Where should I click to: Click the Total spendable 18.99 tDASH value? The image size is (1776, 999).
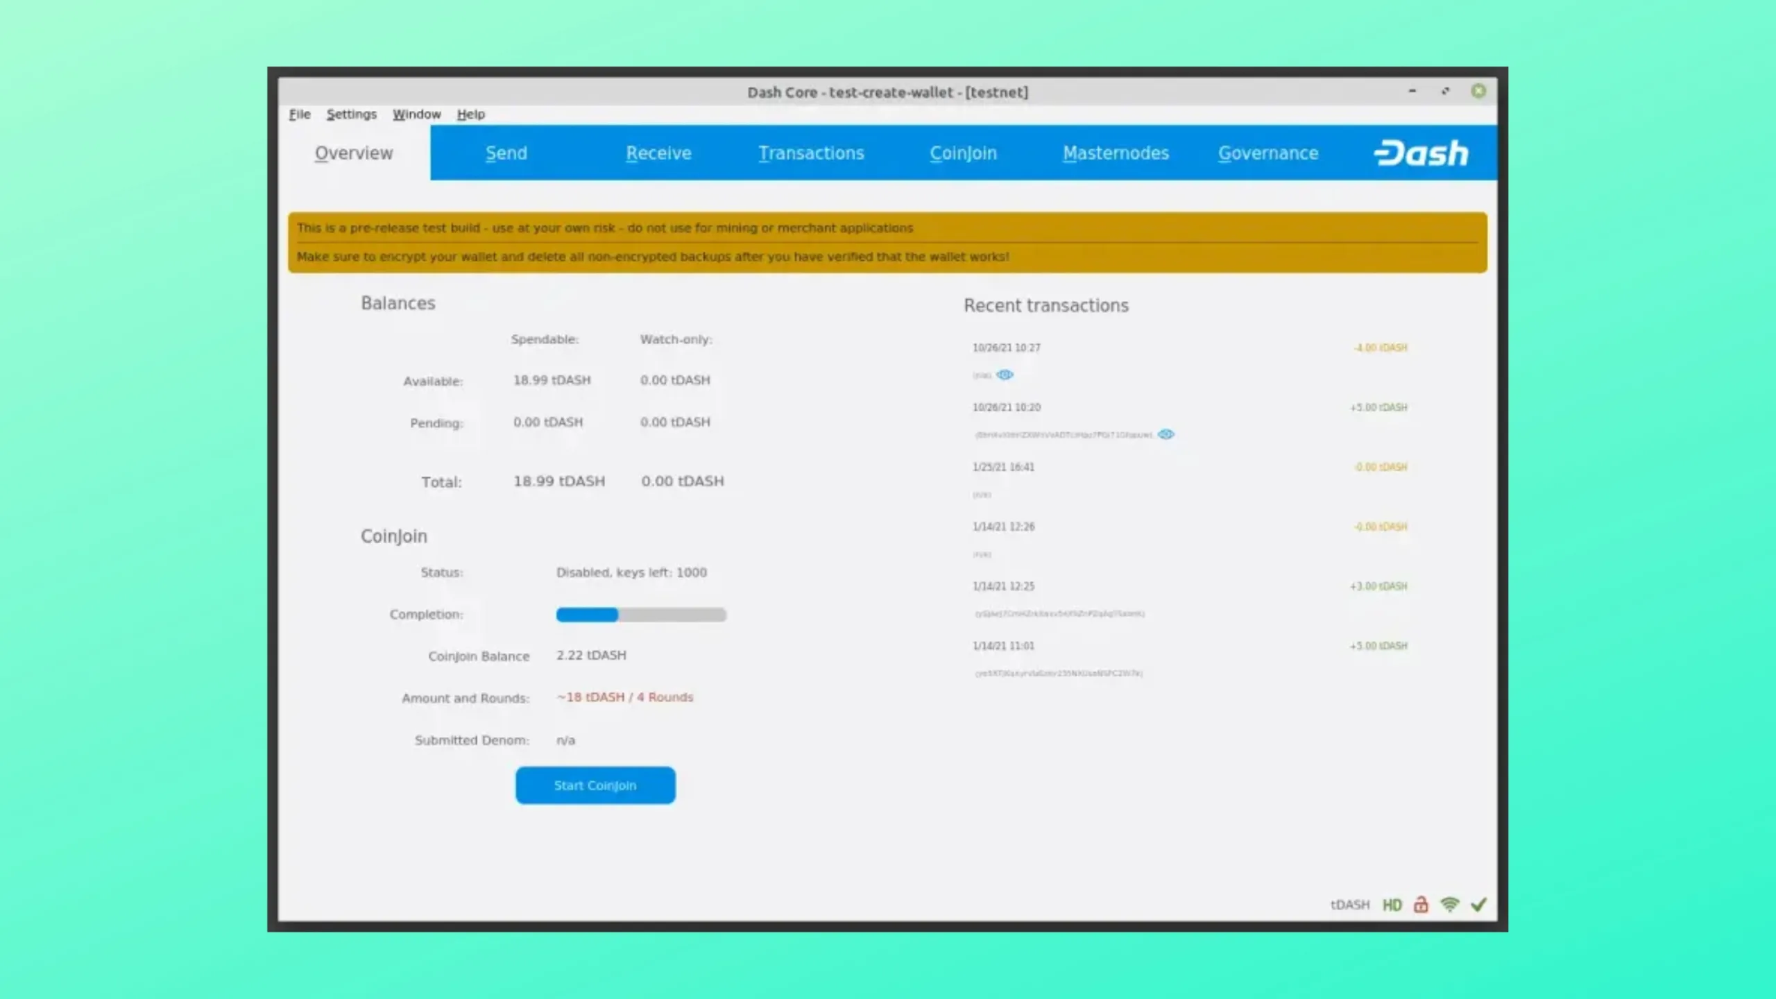pos(559,481)
